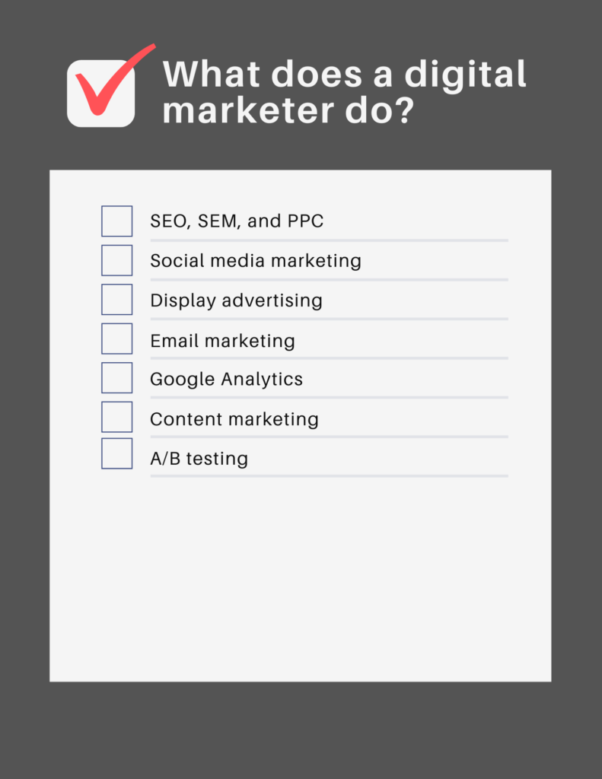Viewport: 602px width, 779px height.
Task: Click the underline beneath A/B testing
Action: 329,476
